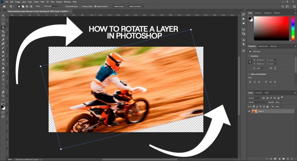297x161 pixels.
Task: Click the vertical hue spectrum strip
Action: 292,28
